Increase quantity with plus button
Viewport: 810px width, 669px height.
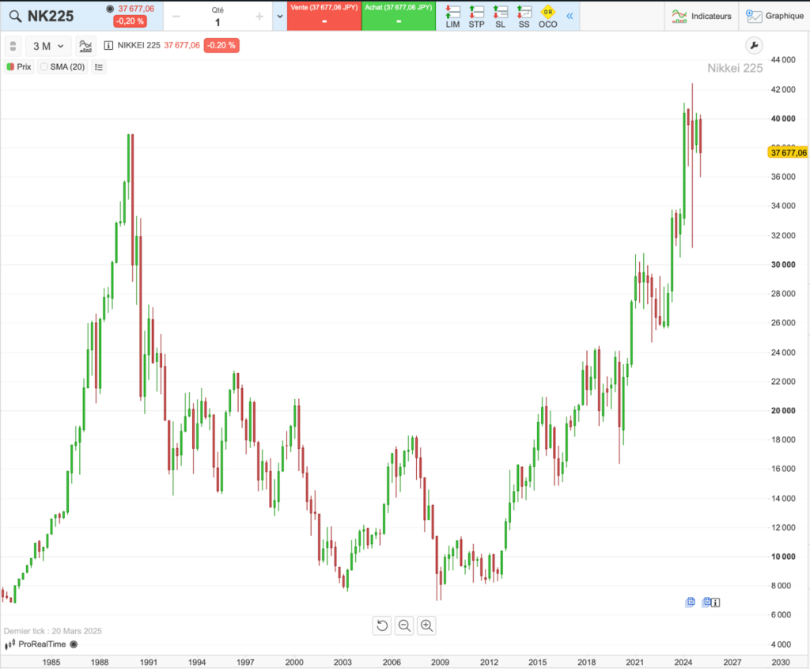(259, 17)
